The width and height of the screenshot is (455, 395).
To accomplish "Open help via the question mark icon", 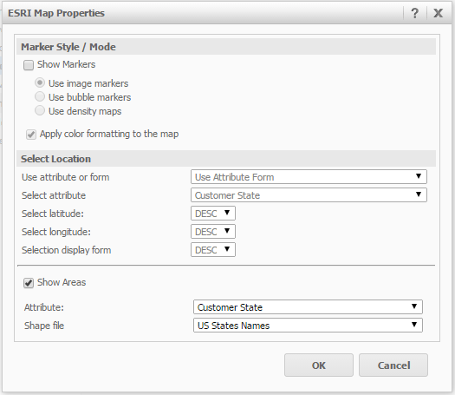I will point(415,13).
